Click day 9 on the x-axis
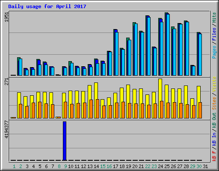The width and height of the screenshot is (219, 171). 65,166
